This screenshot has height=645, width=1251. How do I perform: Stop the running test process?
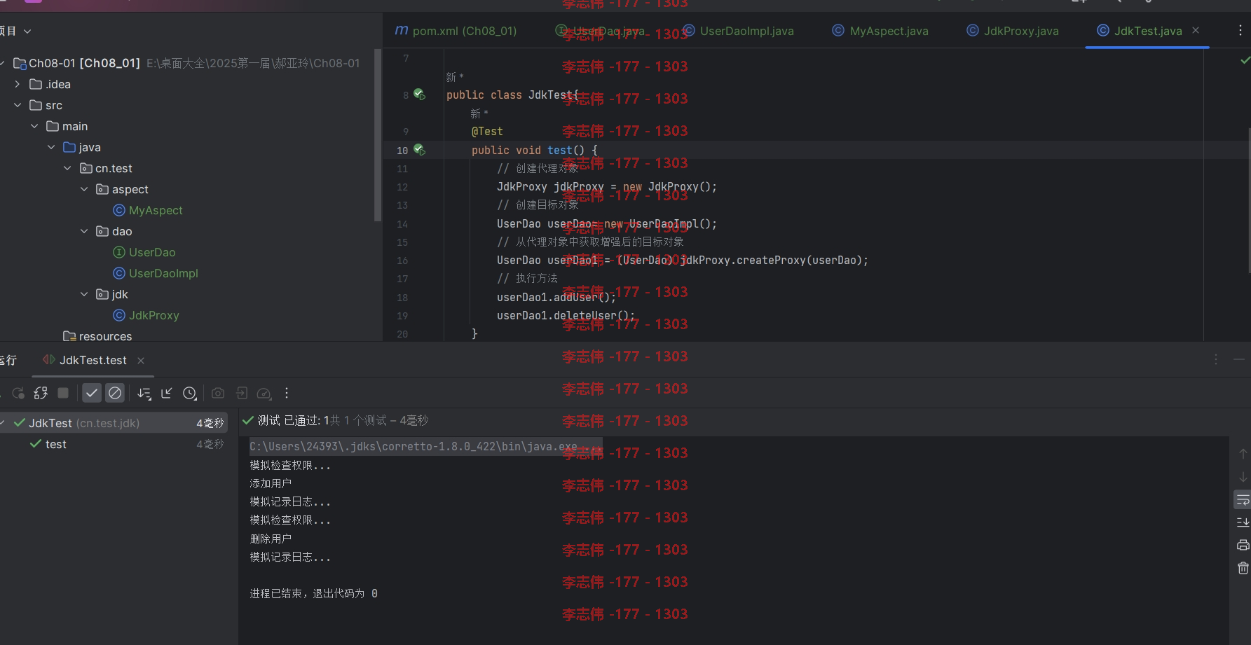pos(63,393)
